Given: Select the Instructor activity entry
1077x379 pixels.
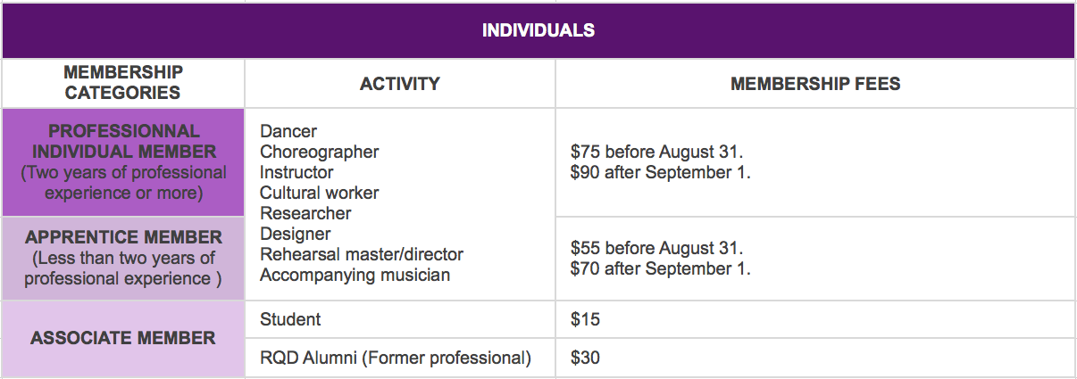Looking at the screenshot, I should pos(296,172).
